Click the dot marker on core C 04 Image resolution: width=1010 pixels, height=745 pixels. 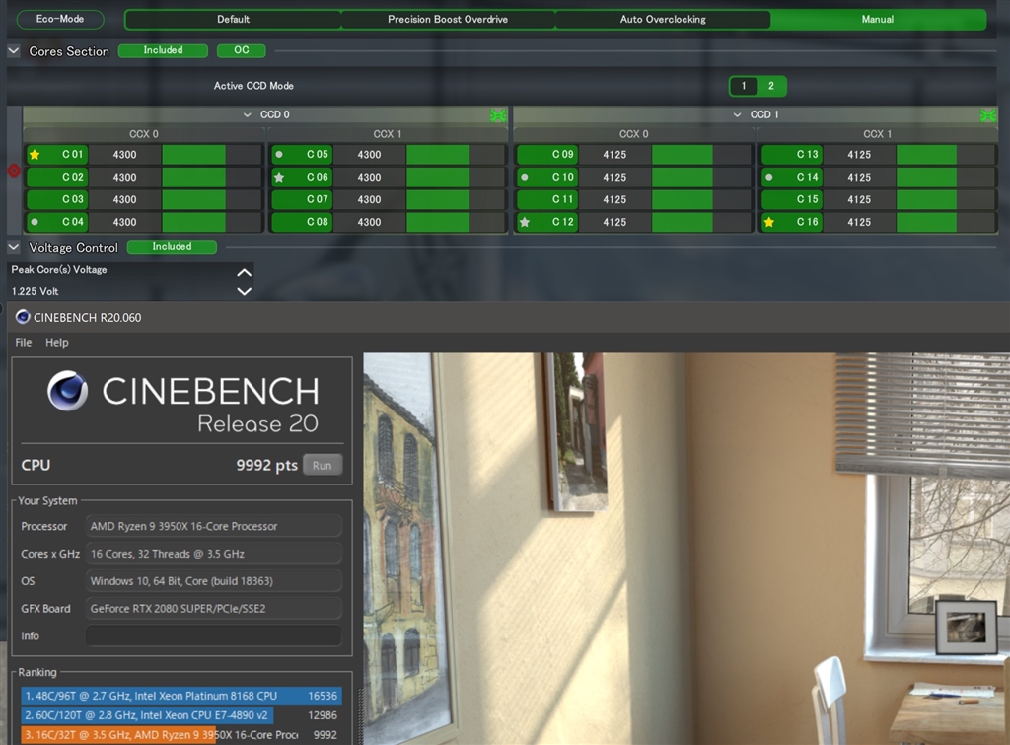click(35, 222)
